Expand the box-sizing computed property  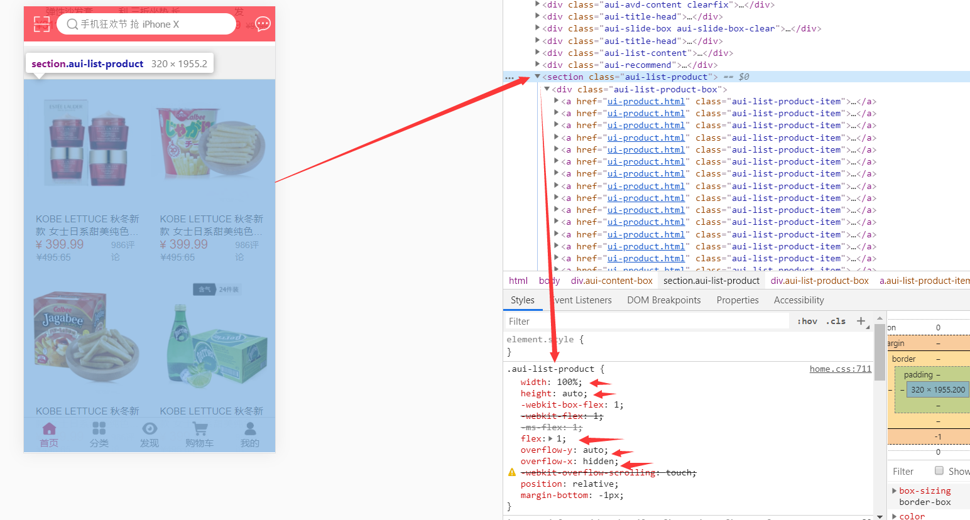coord(895,490)
